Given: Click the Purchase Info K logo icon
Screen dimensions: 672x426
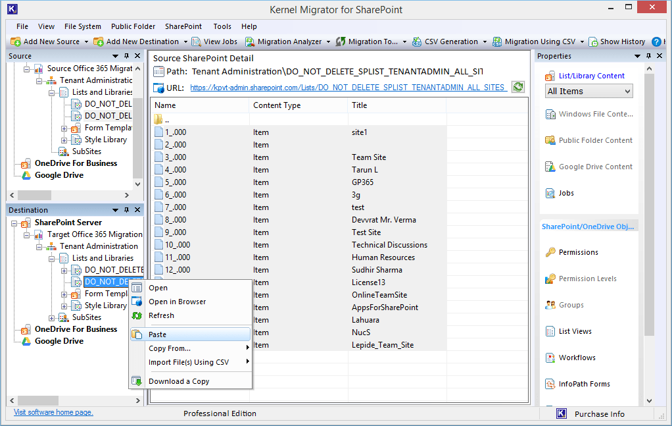Looking at the screenshot, I should (562, 413).
